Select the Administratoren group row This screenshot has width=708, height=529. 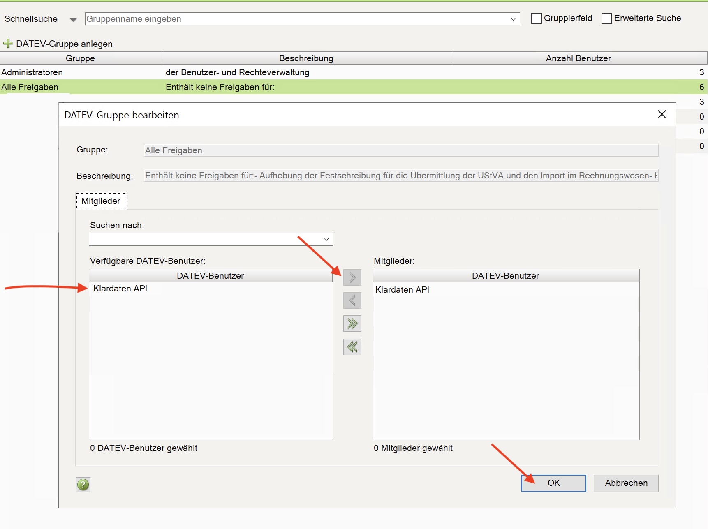click(x=354, y=72)
